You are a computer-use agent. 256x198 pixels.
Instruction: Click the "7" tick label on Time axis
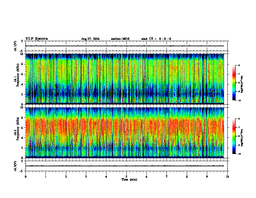tap(167, 177)
